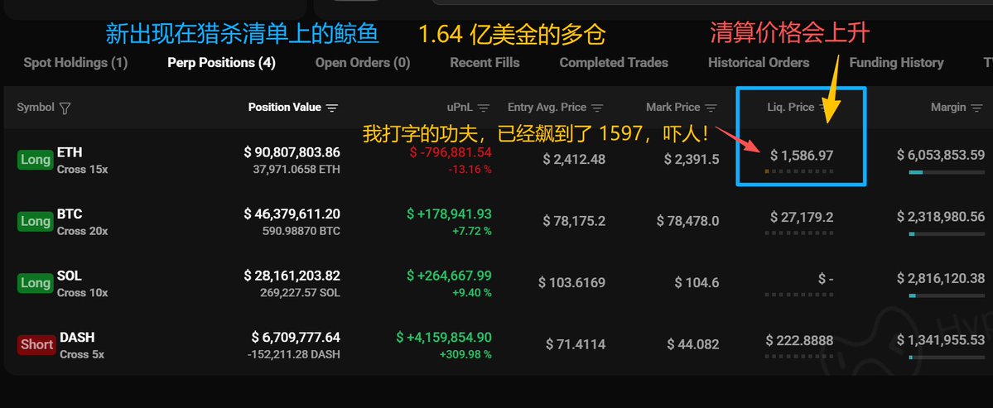Viewport: 993px width, 408px height.
Task: Sort by Entry Avg. Price icon
Action: (x=597, y=108)
